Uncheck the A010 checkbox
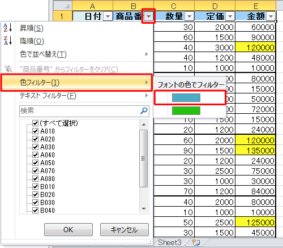This screenshot has width=283, height=248. pos(35,131)
